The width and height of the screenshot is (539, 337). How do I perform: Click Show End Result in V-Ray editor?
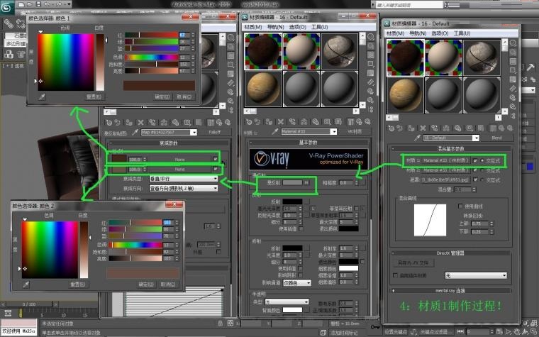(x=350, y=122)
